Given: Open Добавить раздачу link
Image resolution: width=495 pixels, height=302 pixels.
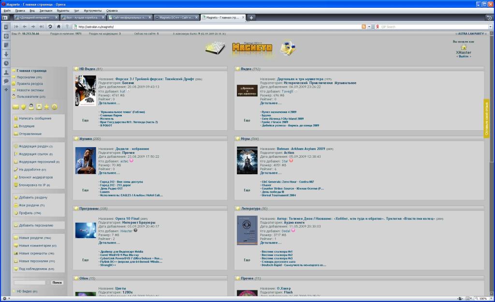Looking at the screenshot, I should pyautogui.click(x=33, y=197).
